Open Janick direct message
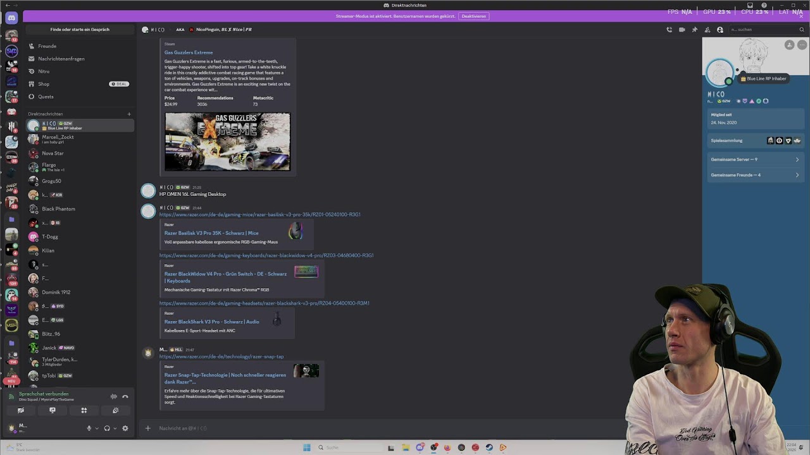 point(80,348)
